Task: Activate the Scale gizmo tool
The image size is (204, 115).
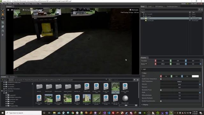Action: [3, 27]
